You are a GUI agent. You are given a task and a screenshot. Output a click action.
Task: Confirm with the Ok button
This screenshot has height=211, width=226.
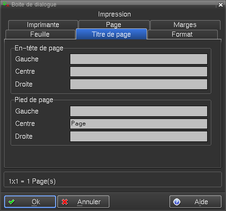coord(30,202)
